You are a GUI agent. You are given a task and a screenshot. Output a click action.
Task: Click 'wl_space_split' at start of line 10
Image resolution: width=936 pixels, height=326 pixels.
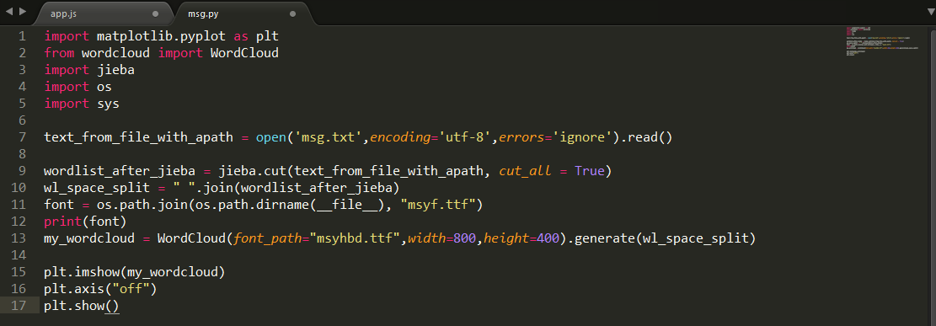[x=97, y=188]
